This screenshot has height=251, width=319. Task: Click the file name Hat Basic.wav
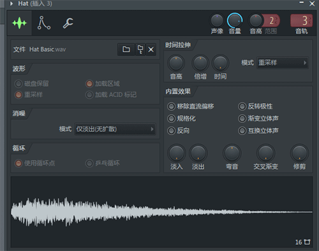(48, 50)
